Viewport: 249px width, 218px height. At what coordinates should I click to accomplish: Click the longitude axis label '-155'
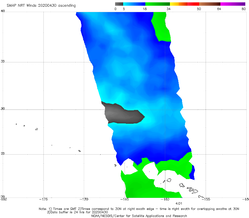206,199
